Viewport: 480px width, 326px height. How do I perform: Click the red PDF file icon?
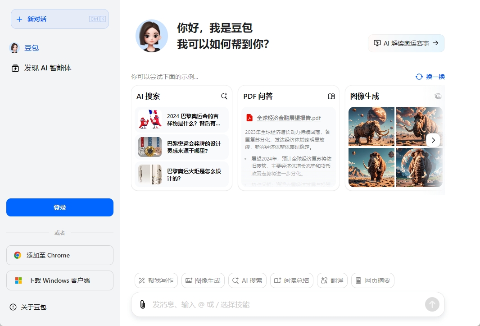[x=249, y=118]
